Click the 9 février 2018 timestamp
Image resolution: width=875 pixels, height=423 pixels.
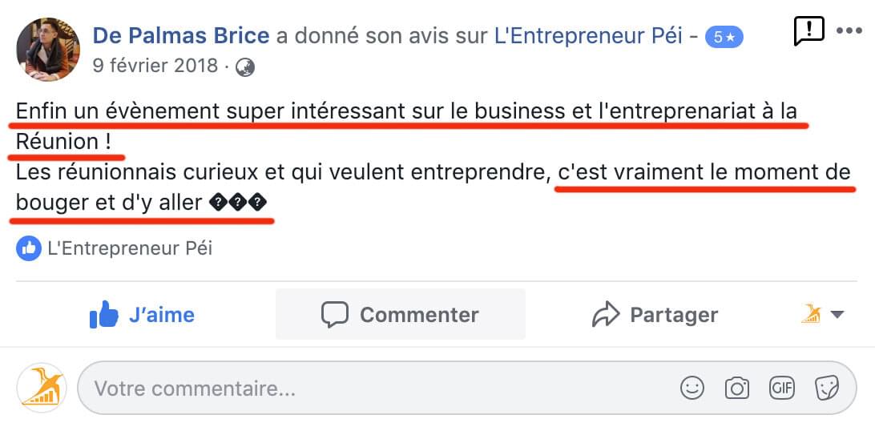(155, 66)
